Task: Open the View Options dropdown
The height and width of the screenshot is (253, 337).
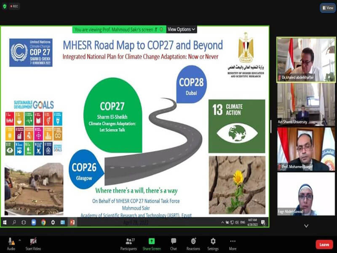Action: point(182,30)
